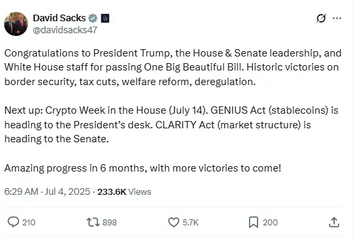Click the 6:29 AM · Jul 4, 2025 timestamp
356x242 pixels.
pos(47,191)
